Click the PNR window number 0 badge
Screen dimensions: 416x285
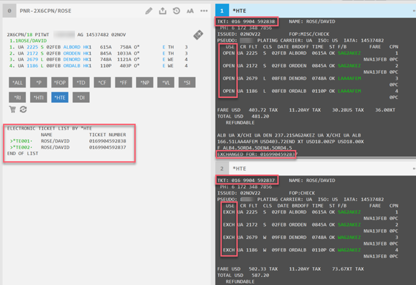point(9,11)
